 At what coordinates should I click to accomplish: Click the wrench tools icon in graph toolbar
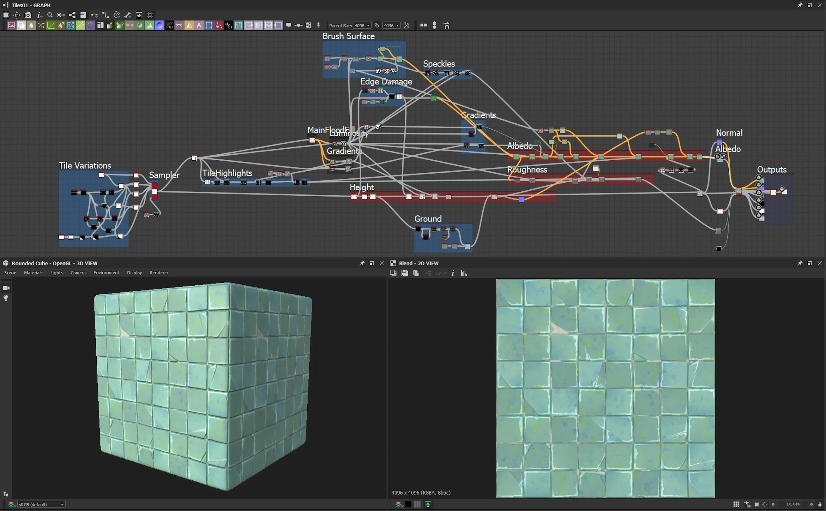[128, 15]
